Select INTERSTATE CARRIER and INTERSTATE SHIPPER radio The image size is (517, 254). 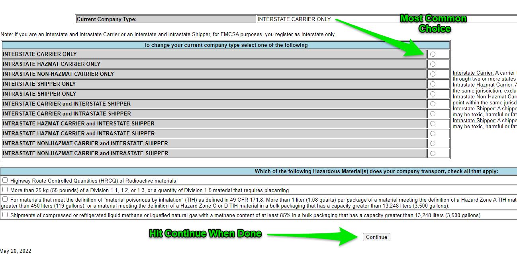[433, 104]
